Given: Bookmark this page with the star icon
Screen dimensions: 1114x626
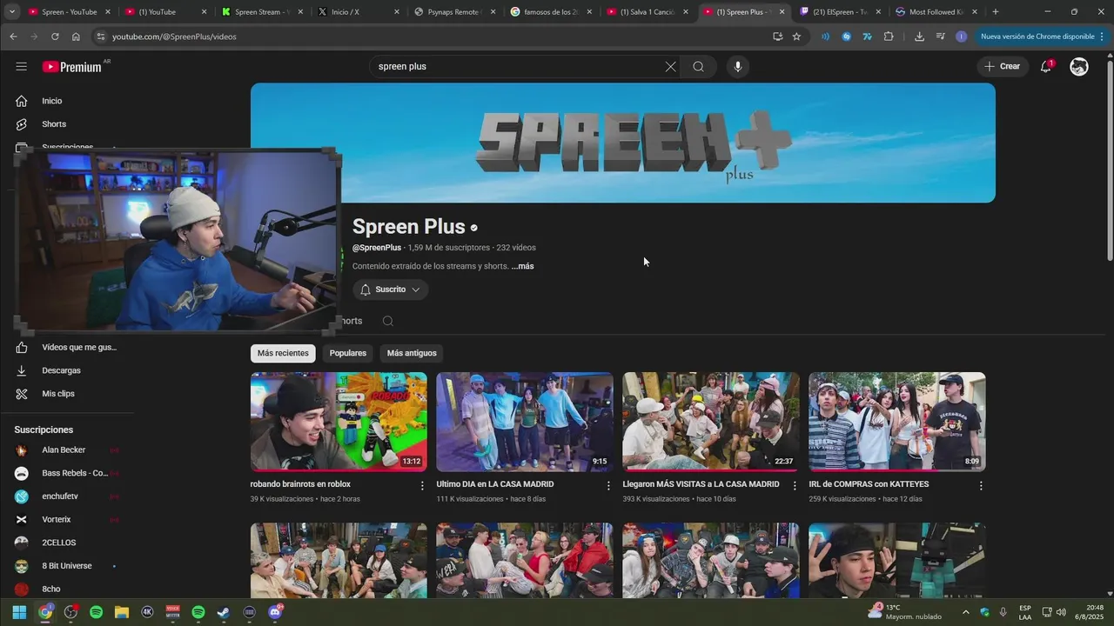Looking at the screenshot, I should click(796, 37).
